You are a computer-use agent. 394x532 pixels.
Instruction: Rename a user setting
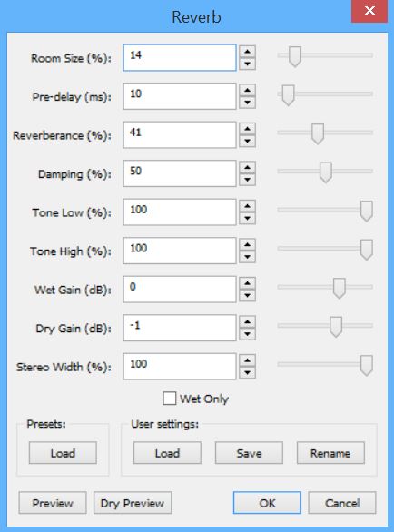pos(330,453)
